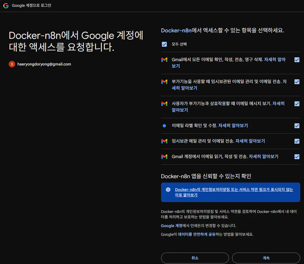
Task: Open 자세히 알아보기 for 임시보관된 이메일 관리 permission
Action: tap(184, 88)
